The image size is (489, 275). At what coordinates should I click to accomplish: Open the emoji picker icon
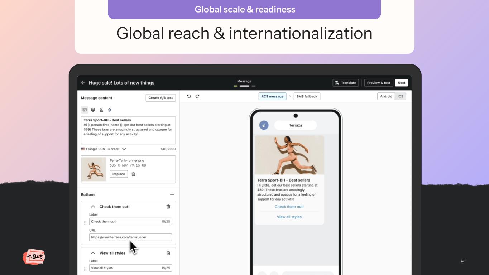click(x=93, y=110)
